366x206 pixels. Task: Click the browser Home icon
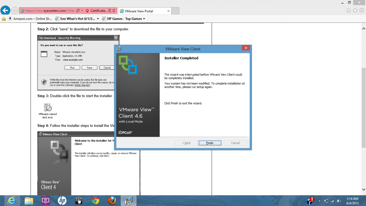(x=348, y=10)
